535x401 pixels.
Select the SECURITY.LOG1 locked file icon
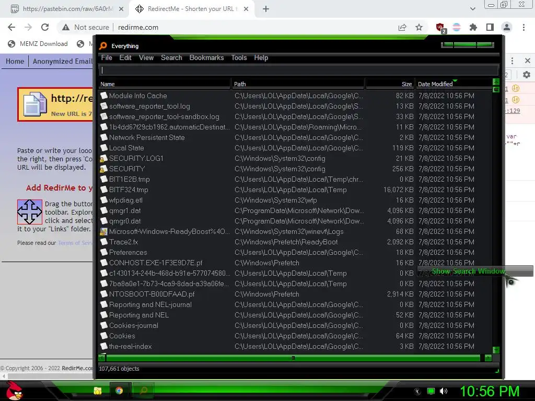(x=104, y=159)
